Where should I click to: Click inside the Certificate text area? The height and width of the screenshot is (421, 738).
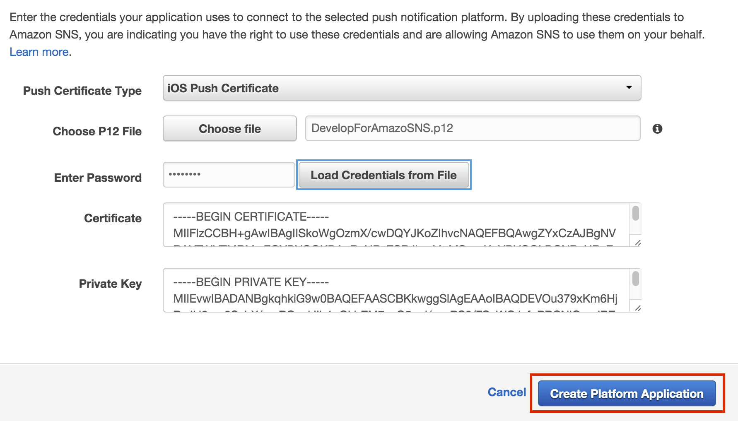[x=396, y=225]
